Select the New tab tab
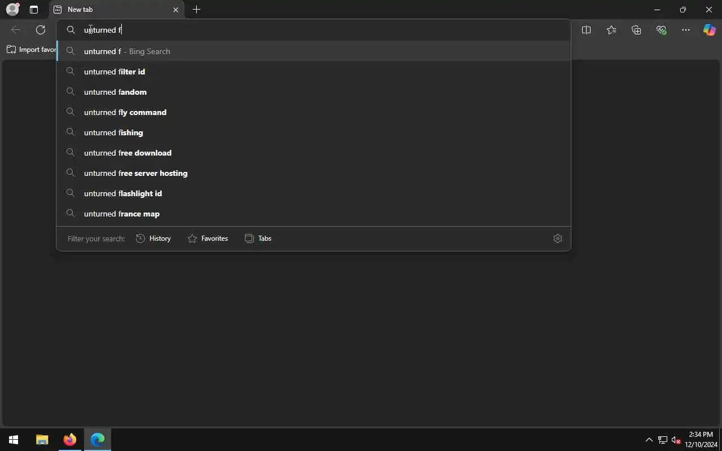This screenshot has height=451, width=722. point(117,10)
